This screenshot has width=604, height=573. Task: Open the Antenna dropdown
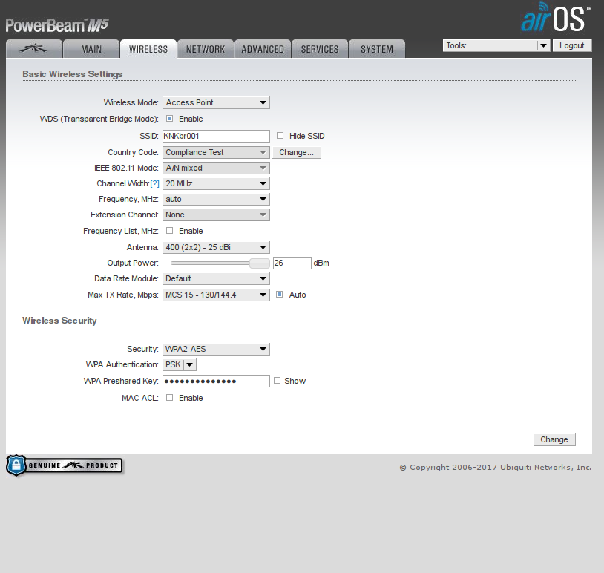(x=216, y=247)
